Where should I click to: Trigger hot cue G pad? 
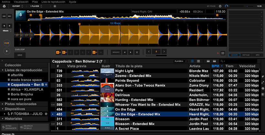(94, 52)
